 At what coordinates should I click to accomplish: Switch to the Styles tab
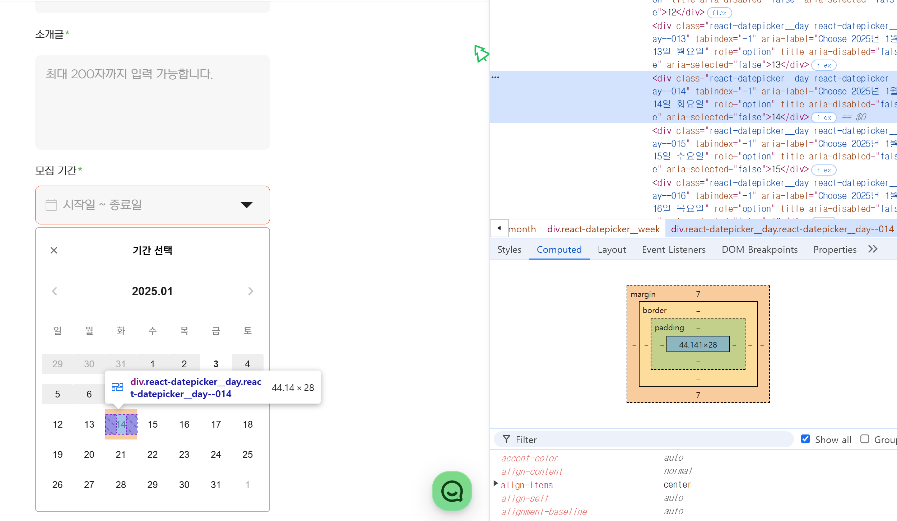(x=509, y=250)
